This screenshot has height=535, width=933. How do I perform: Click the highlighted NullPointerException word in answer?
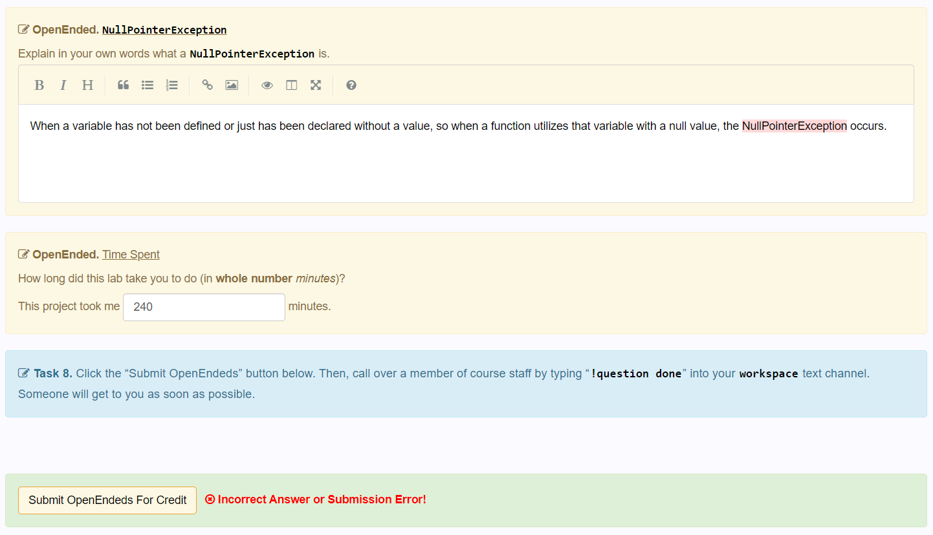pos(794,126)
